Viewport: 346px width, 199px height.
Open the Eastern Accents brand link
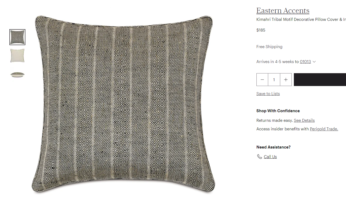[283, 11]
